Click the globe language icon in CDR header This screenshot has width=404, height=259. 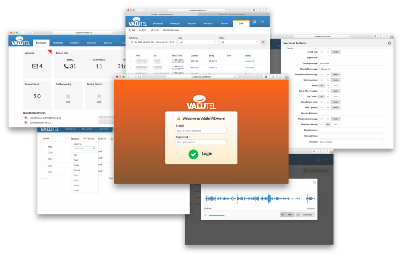tap(254, 22)
